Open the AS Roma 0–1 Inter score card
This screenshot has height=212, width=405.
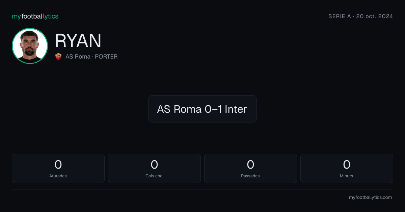202,109
